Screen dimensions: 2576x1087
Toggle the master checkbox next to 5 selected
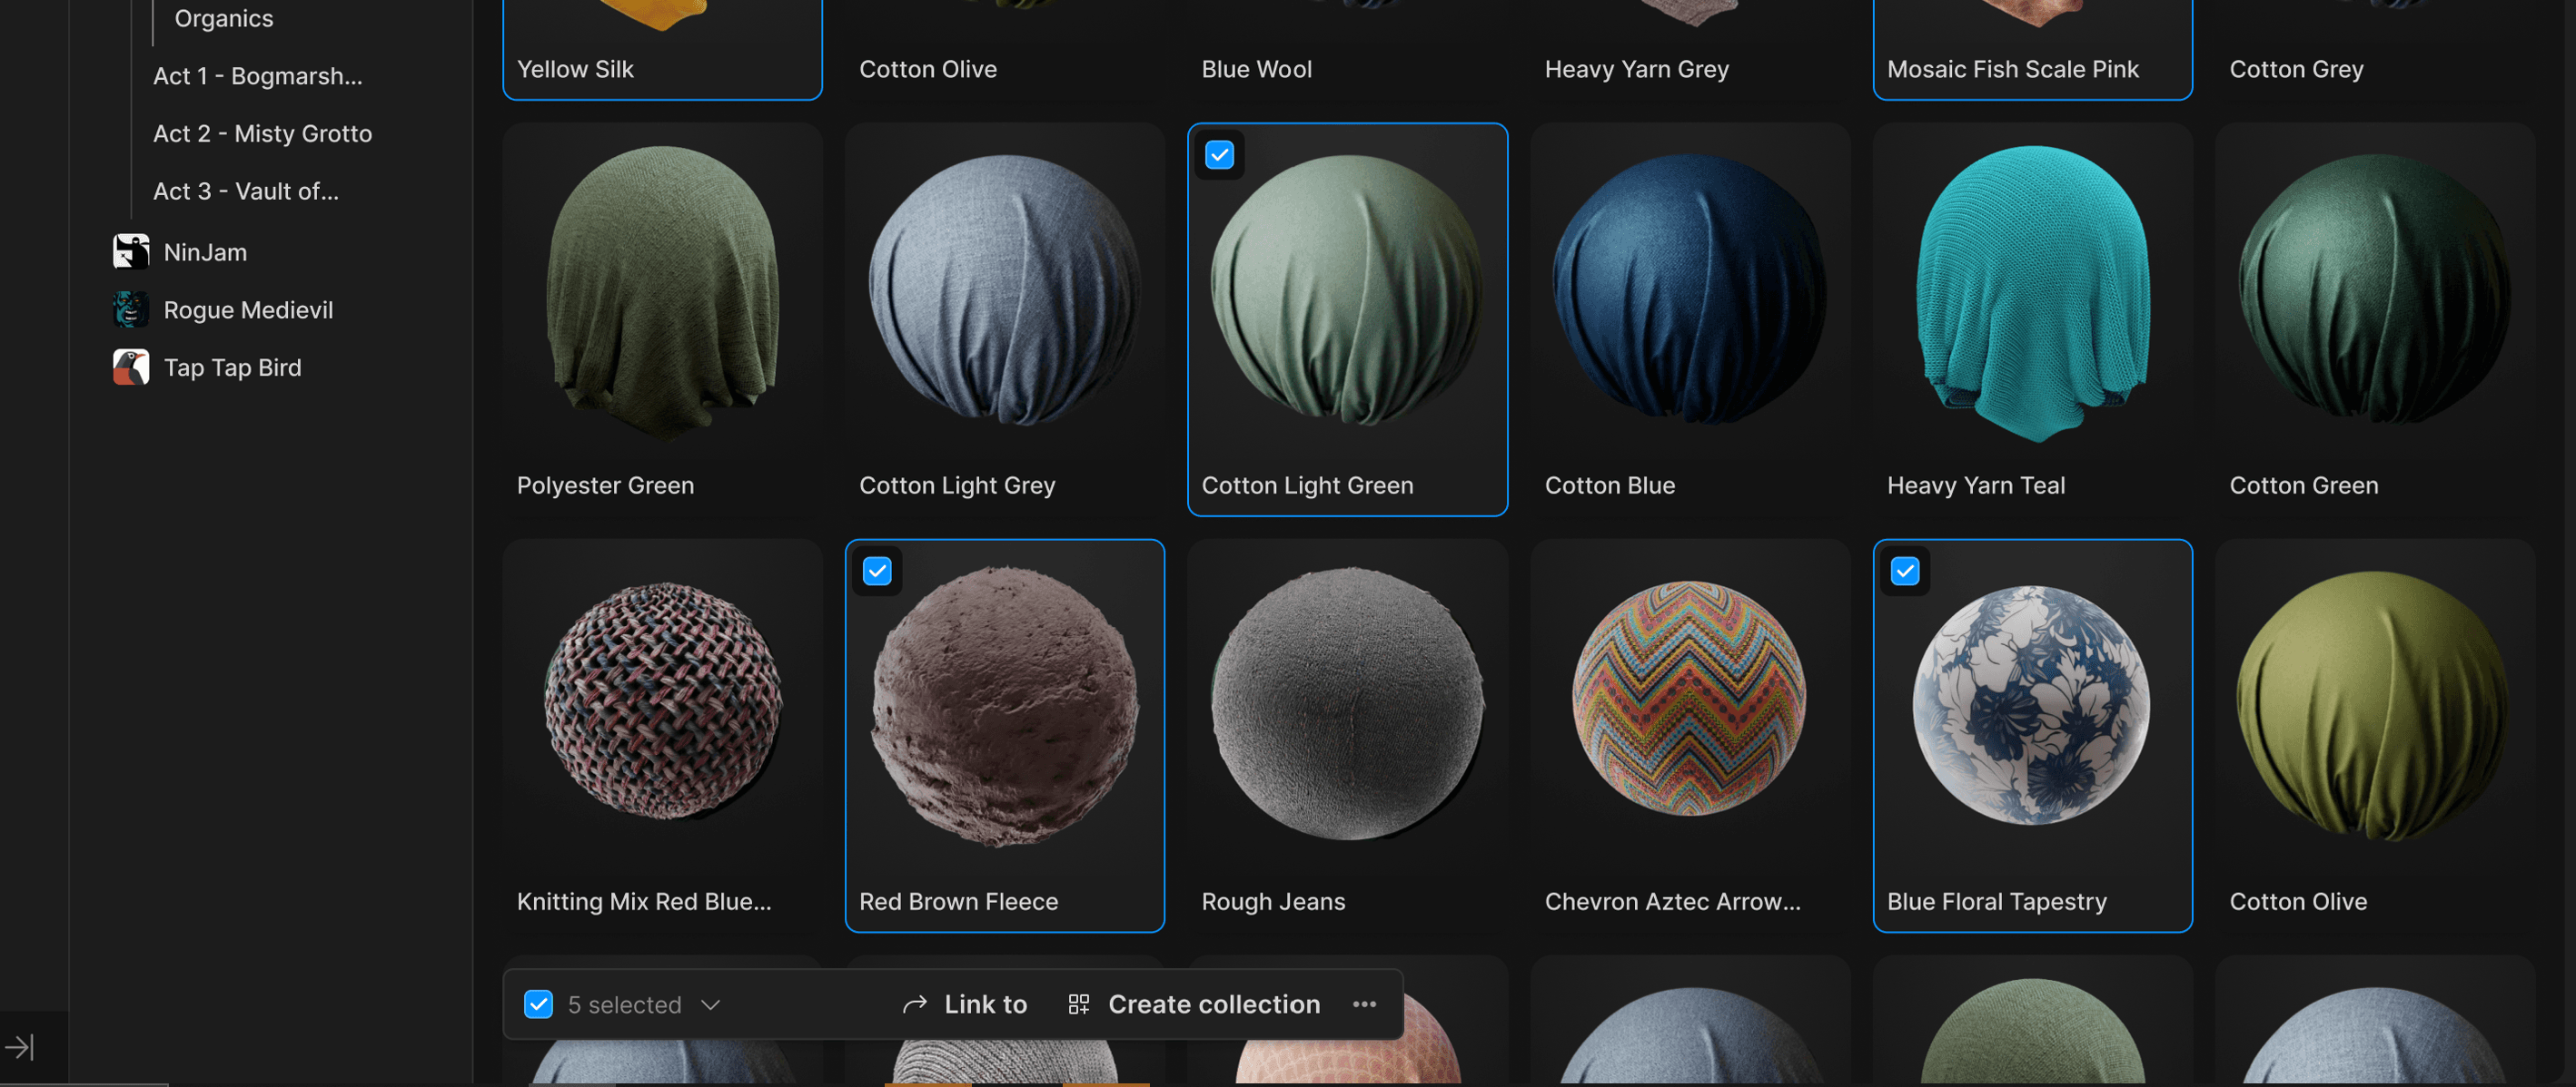click(538, 1004)
